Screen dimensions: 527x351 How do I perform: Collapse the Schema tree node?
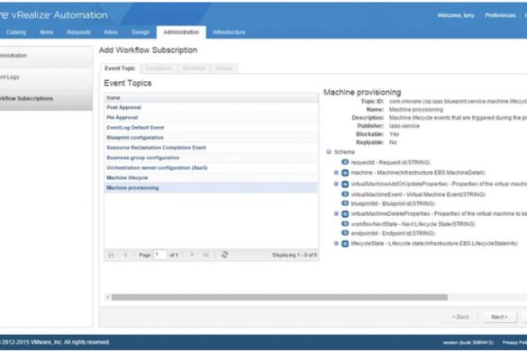click(x=329, y=152)
